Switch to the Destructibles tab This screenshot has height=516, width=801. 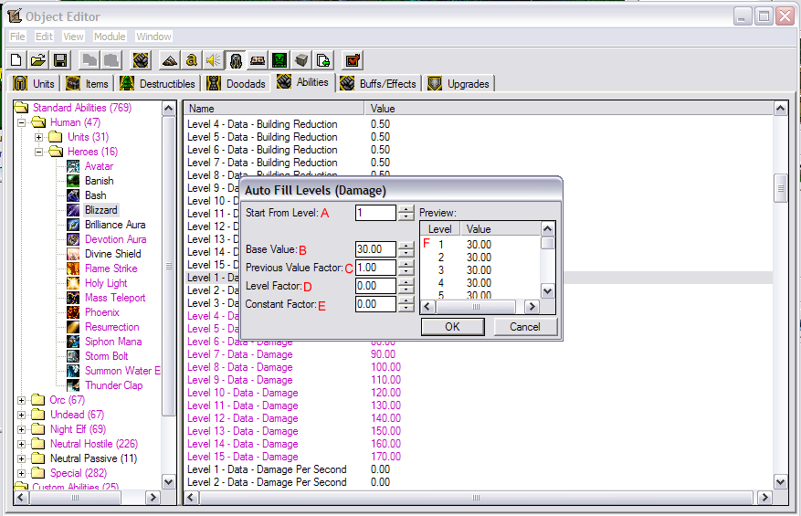click(158, 83)
